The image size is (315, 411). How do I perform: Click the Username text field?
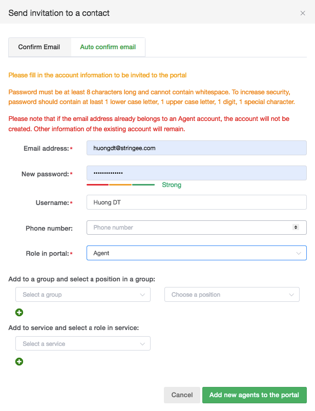pyautogui.click(x=197, y=202)
